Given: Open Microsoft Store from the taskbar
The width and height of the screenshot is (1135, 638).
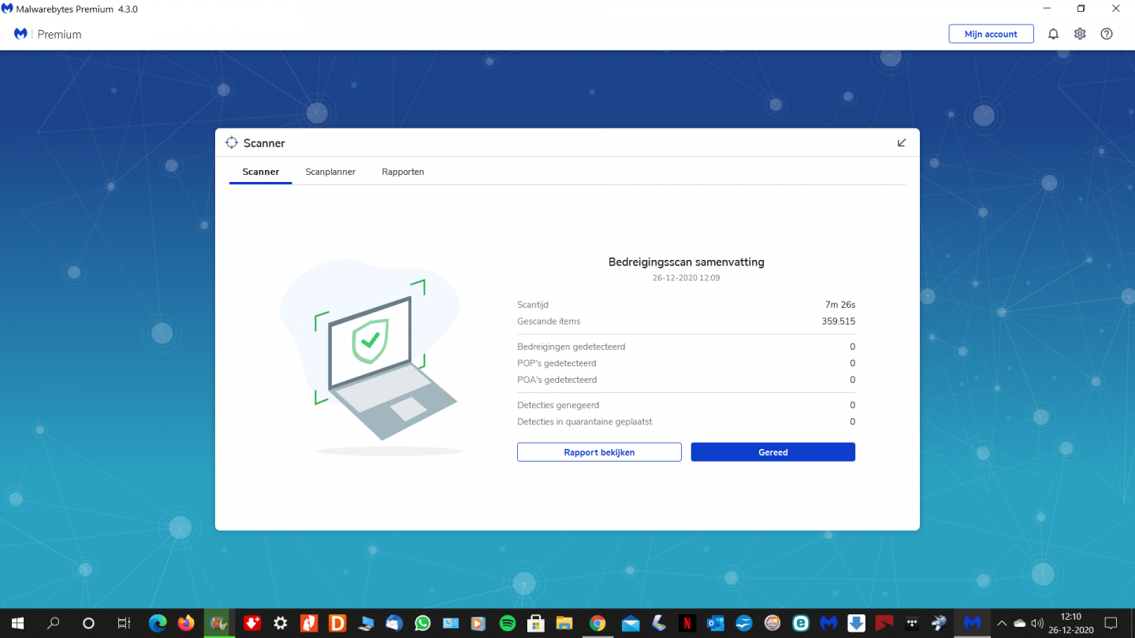Looking at the screenshot, I should pos(535,623).
